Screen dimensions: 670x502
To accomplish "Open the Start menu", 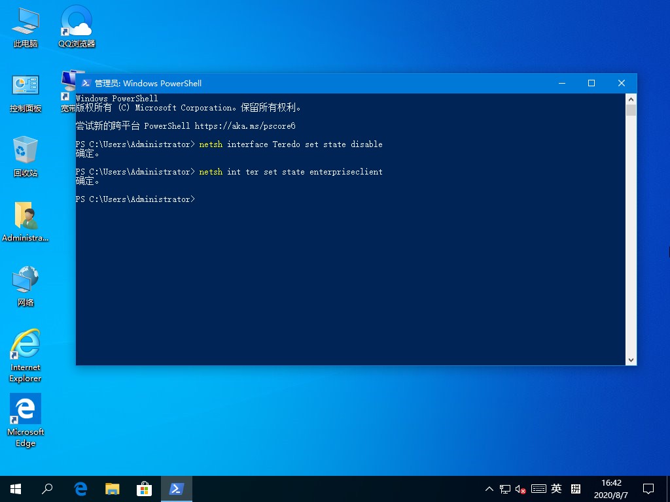I will [15, 488].
